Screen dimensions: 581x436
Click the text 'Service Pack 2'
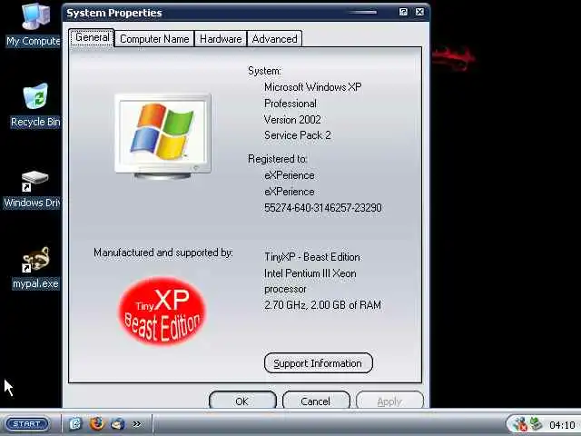pyautogui.click(x=297, y=135)
